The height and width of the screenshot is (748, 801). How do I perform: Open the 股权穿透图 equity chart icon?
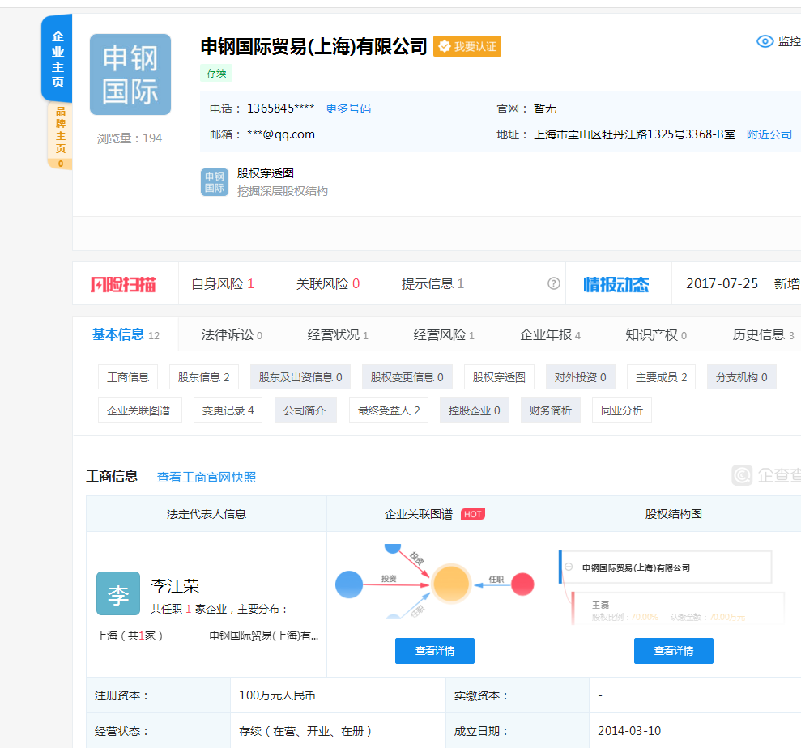[x=215, y=182]
